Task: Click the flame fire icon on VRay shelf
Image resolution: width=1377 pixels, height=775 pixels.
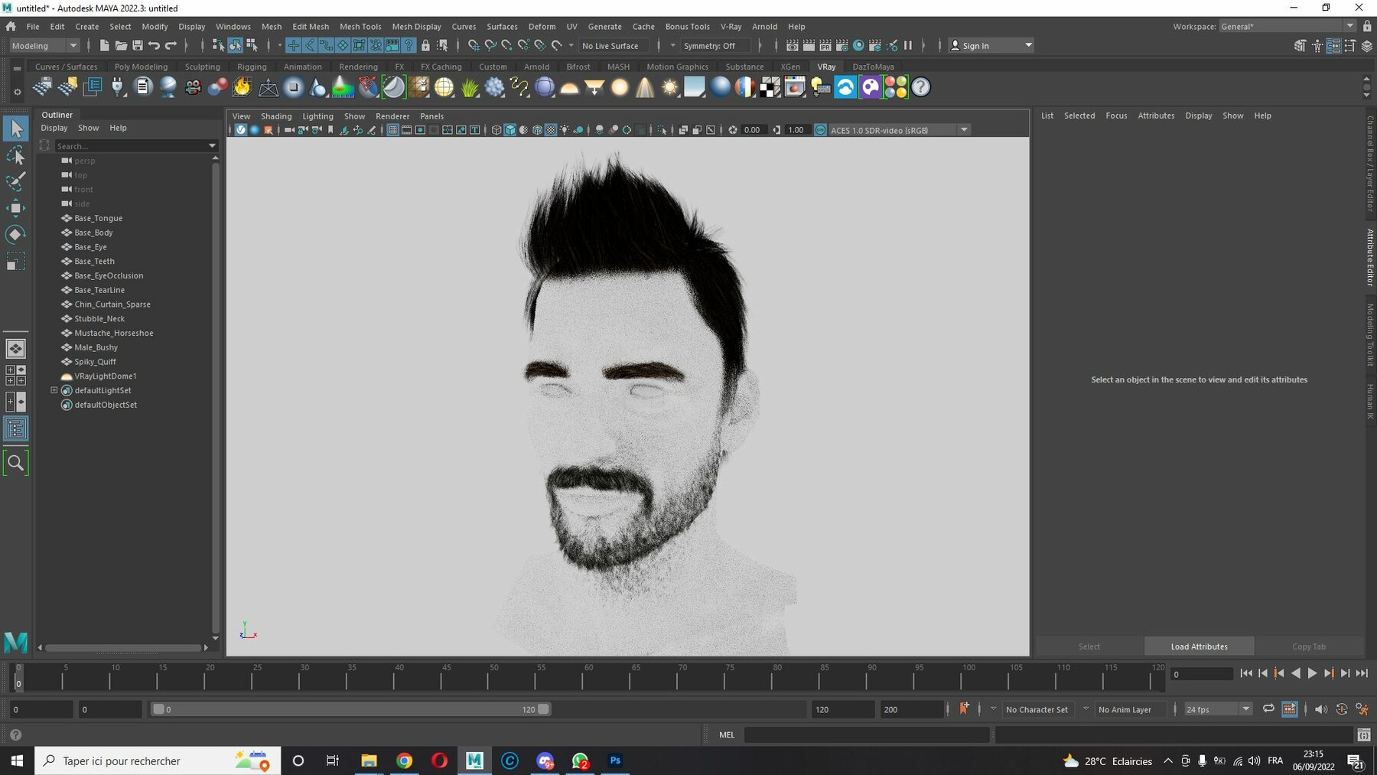Action: point(243,87)
